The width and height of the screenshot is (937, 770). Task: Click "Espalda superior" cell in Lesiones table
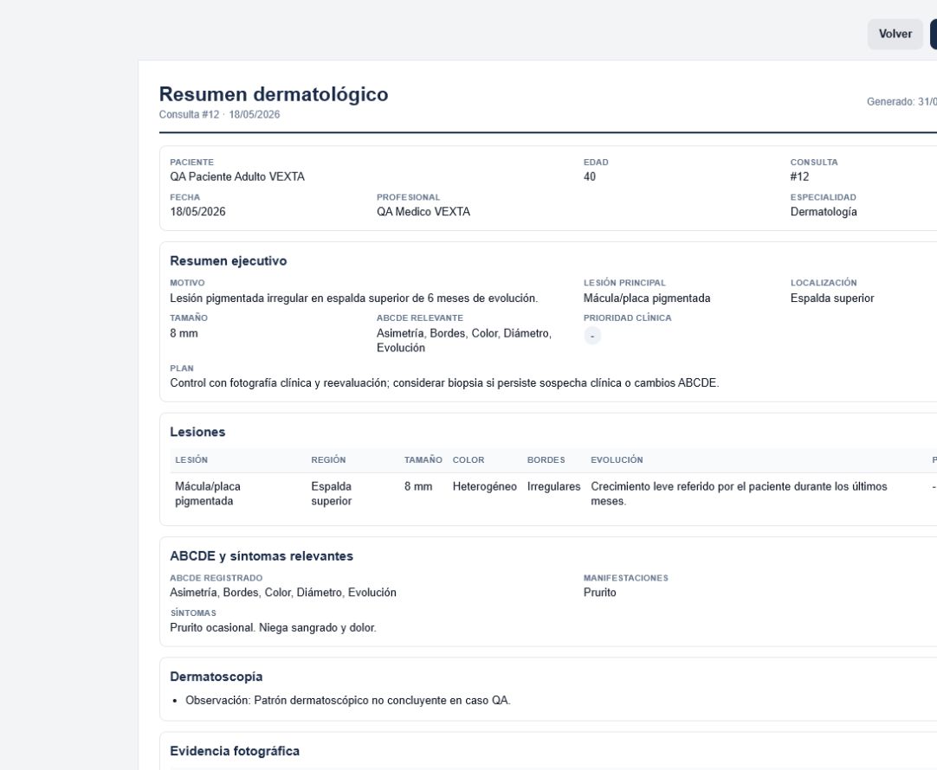pyautogui.click(x=331, y=494)
